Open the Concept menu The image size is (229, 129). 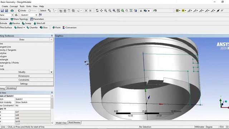14,6
